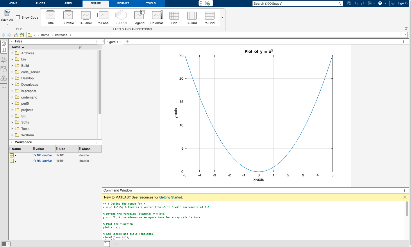Switch to the TOOLS tab
This screenshot has height=247, width=411.
point(151,3)
